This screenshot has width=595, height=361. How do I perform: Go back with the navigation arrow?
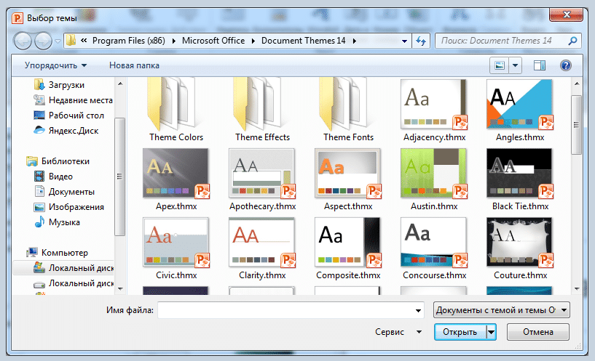click(23, 41)
